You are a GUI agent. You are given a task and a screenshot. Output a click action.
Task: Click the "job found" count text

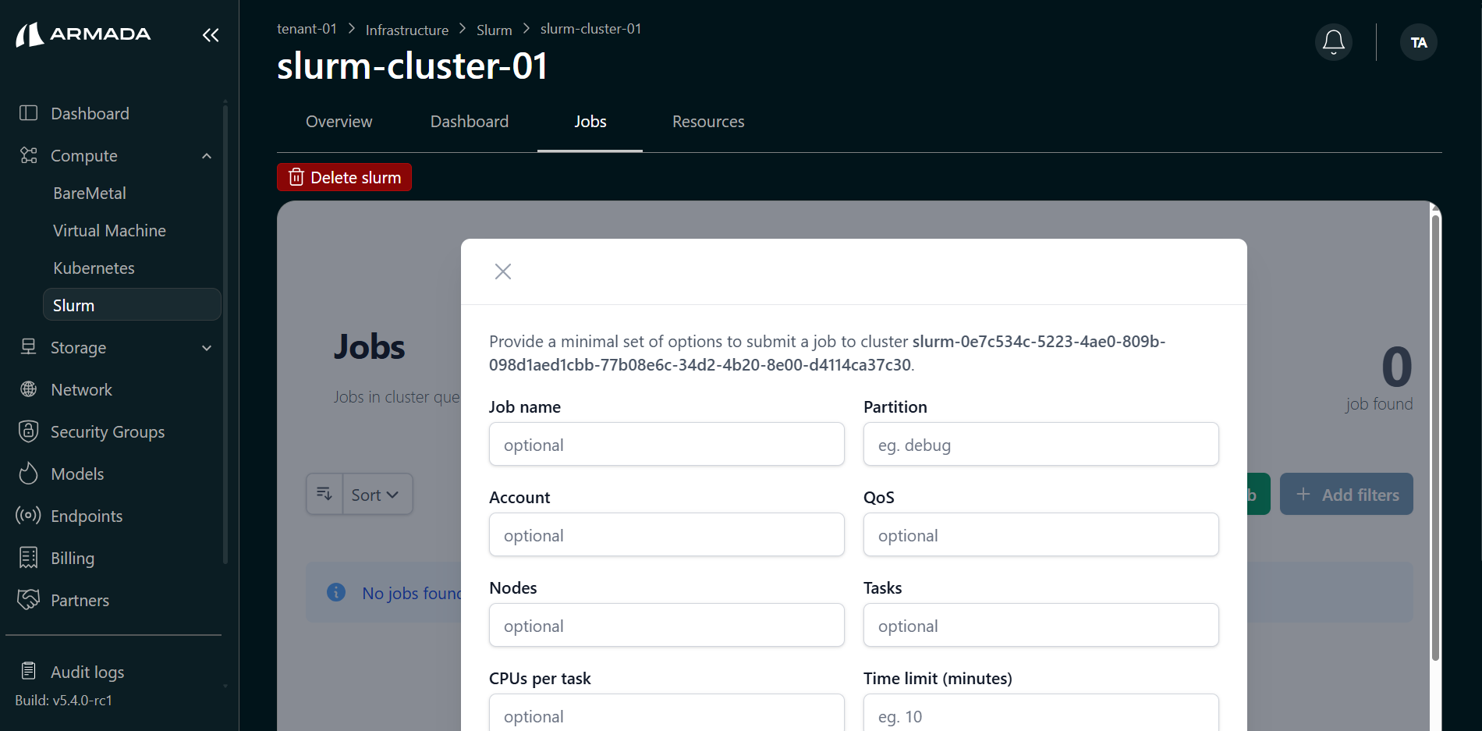click(1379, 404)
